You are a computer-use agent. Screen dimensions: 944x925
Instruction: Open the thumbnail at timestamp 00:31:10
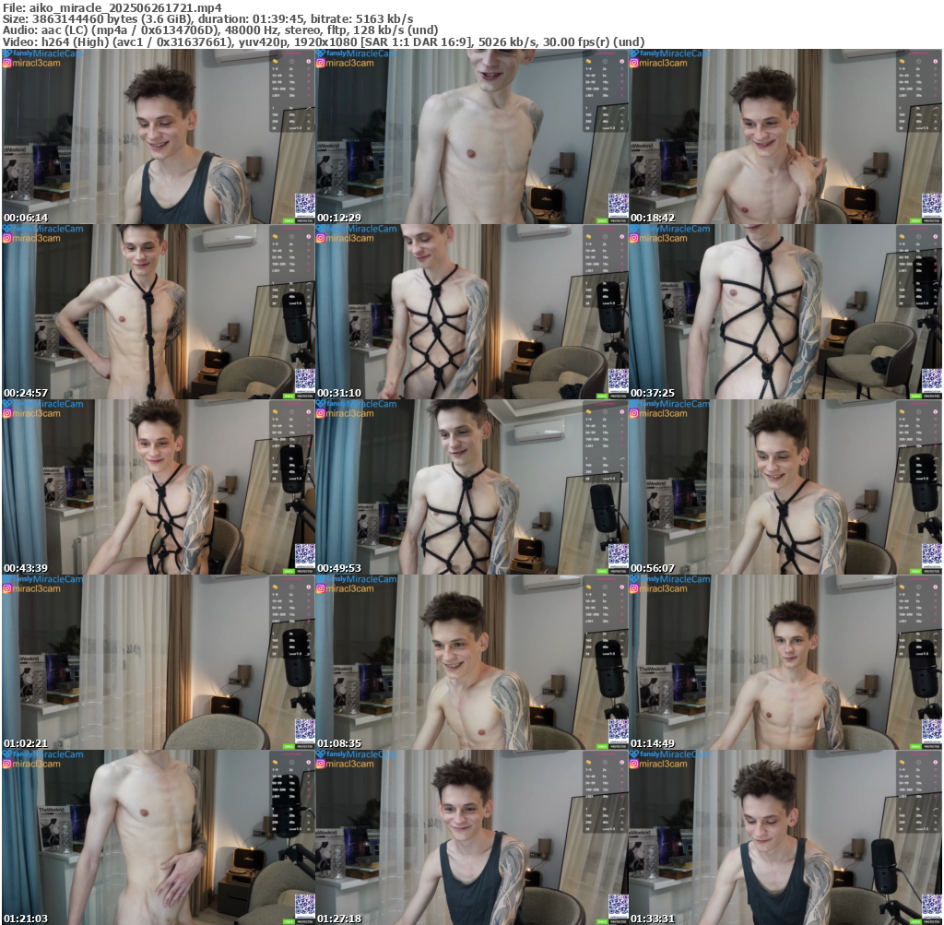click(x=472, y=311)
